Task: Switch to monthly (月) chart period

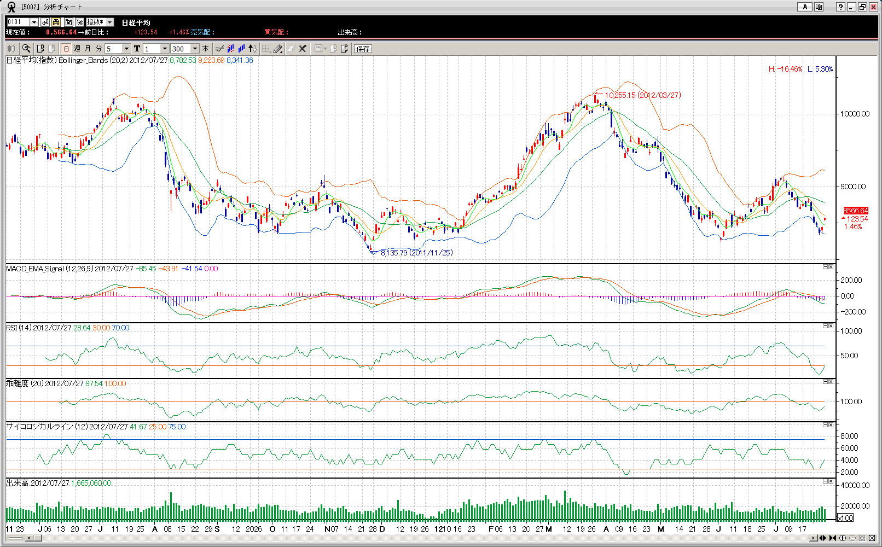Action: pos(88,49)
